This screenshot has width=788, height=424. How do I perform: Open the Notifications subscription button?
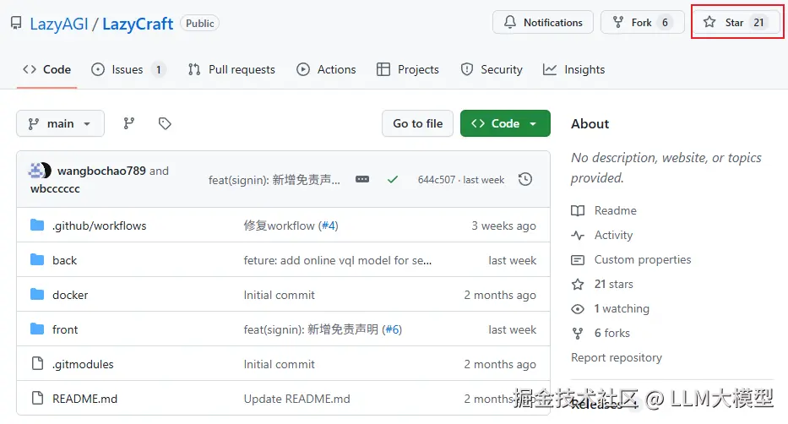point(543,23)
